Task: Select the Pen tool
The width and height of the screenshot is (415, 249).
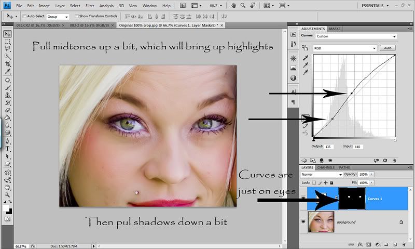Action: pyautogui.click(x=7, y=141)
